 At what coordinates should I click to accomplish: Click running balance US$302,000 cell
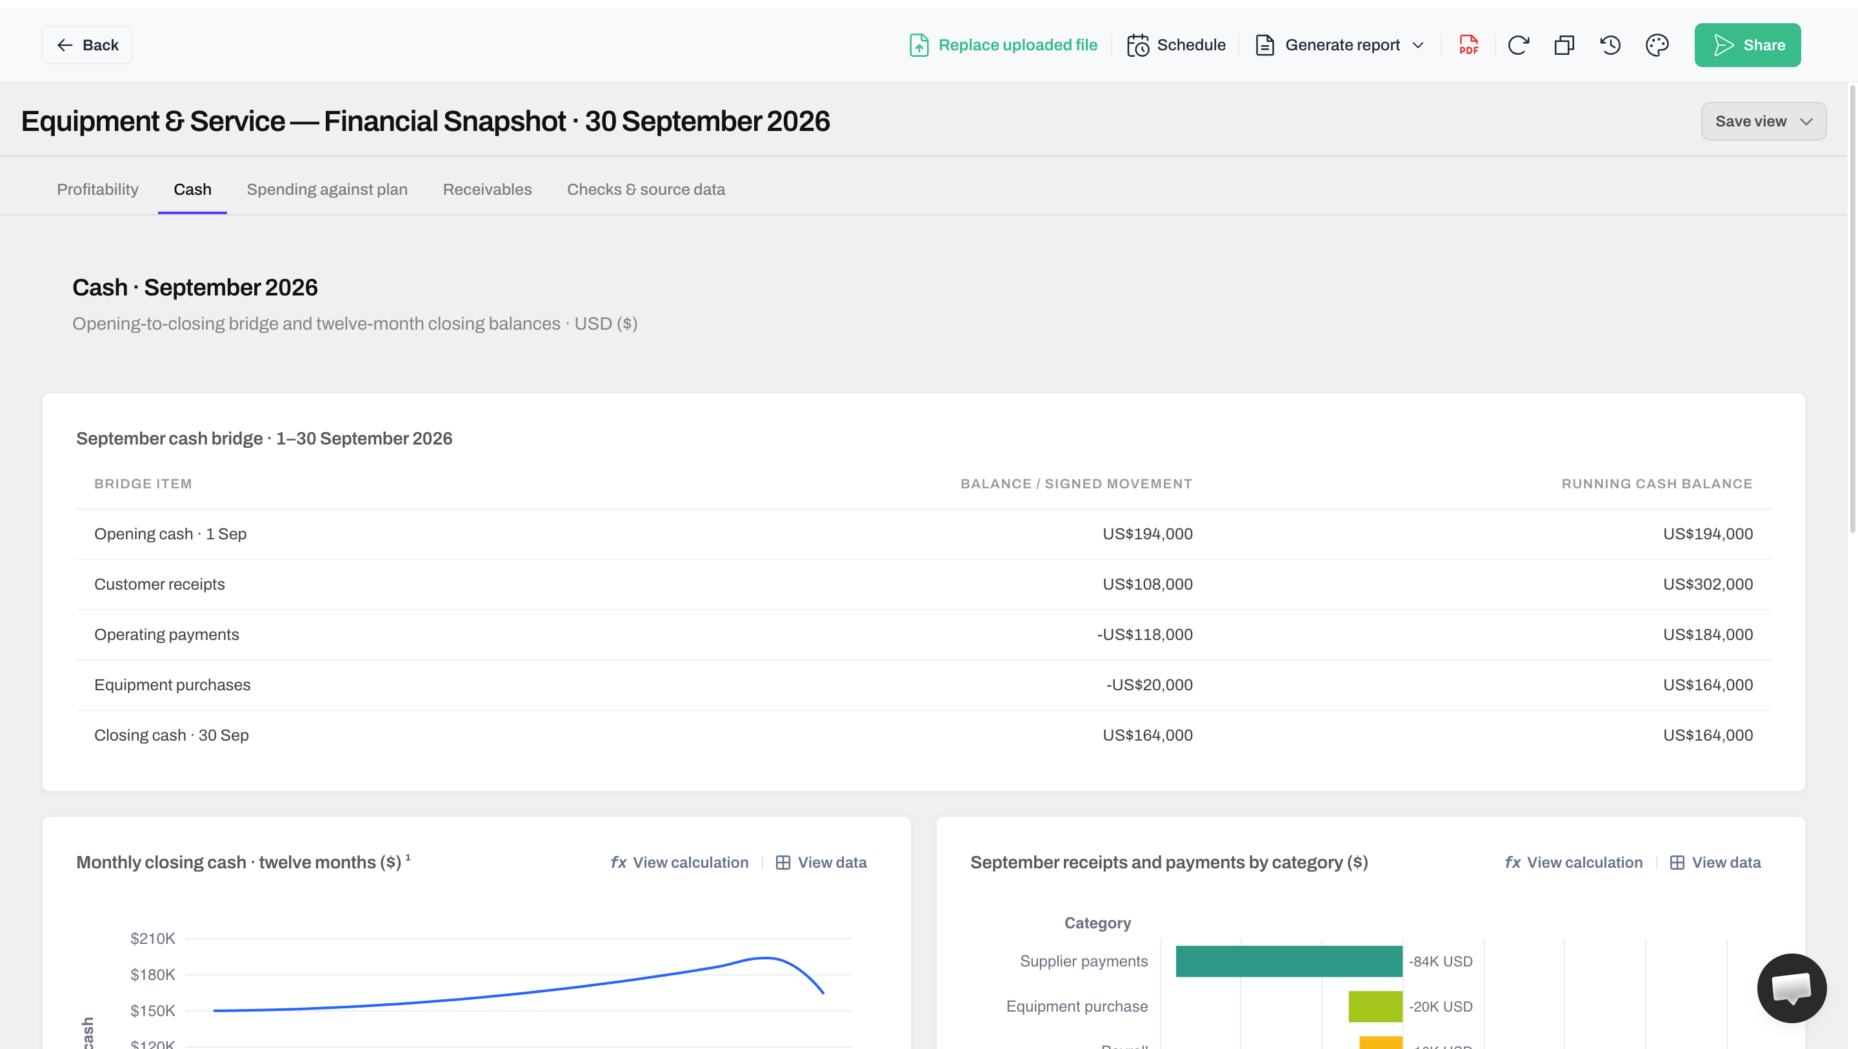pyautogui.click(x=1707, y=584)
